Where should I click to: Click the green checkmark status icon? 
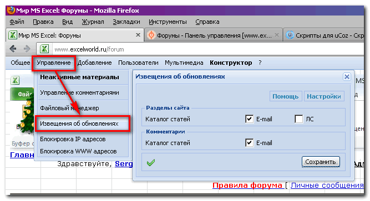click(x=151, y=162)
